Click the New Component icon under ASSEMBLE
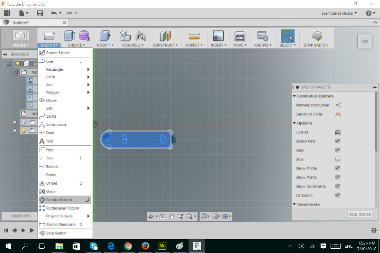 click(x=125, y=36)
